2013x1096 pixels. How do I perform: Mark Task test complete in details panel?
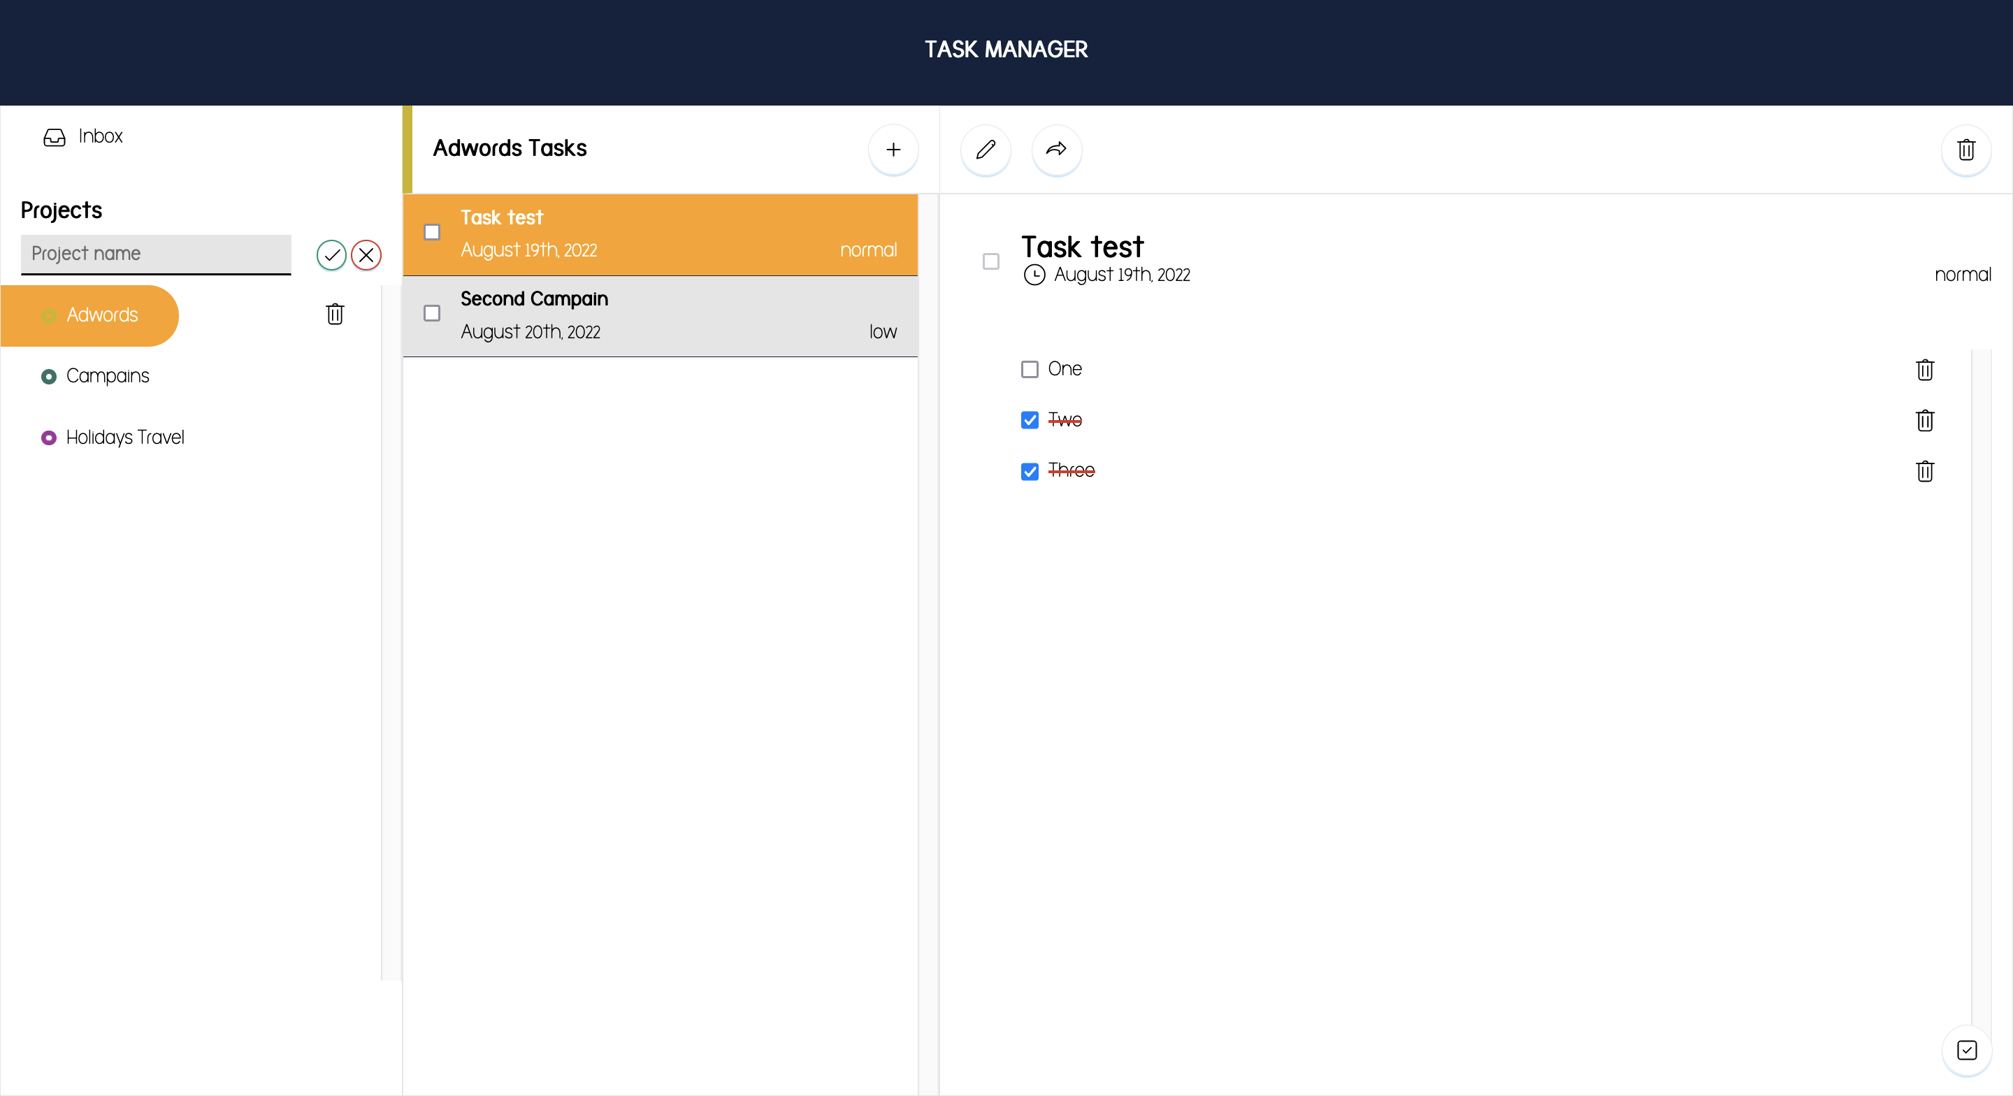[990, 261]
